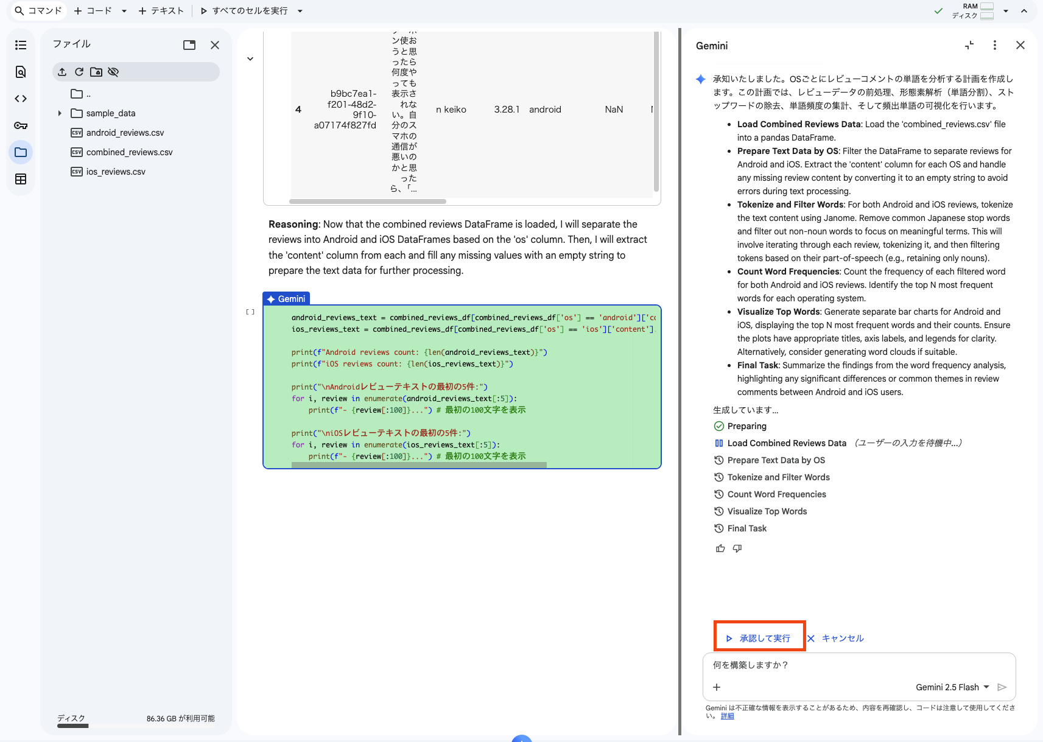The image size is (1043, 742).
Task: Click the code cell horizontal scrollbar
Action: click(x=419, y=465)
